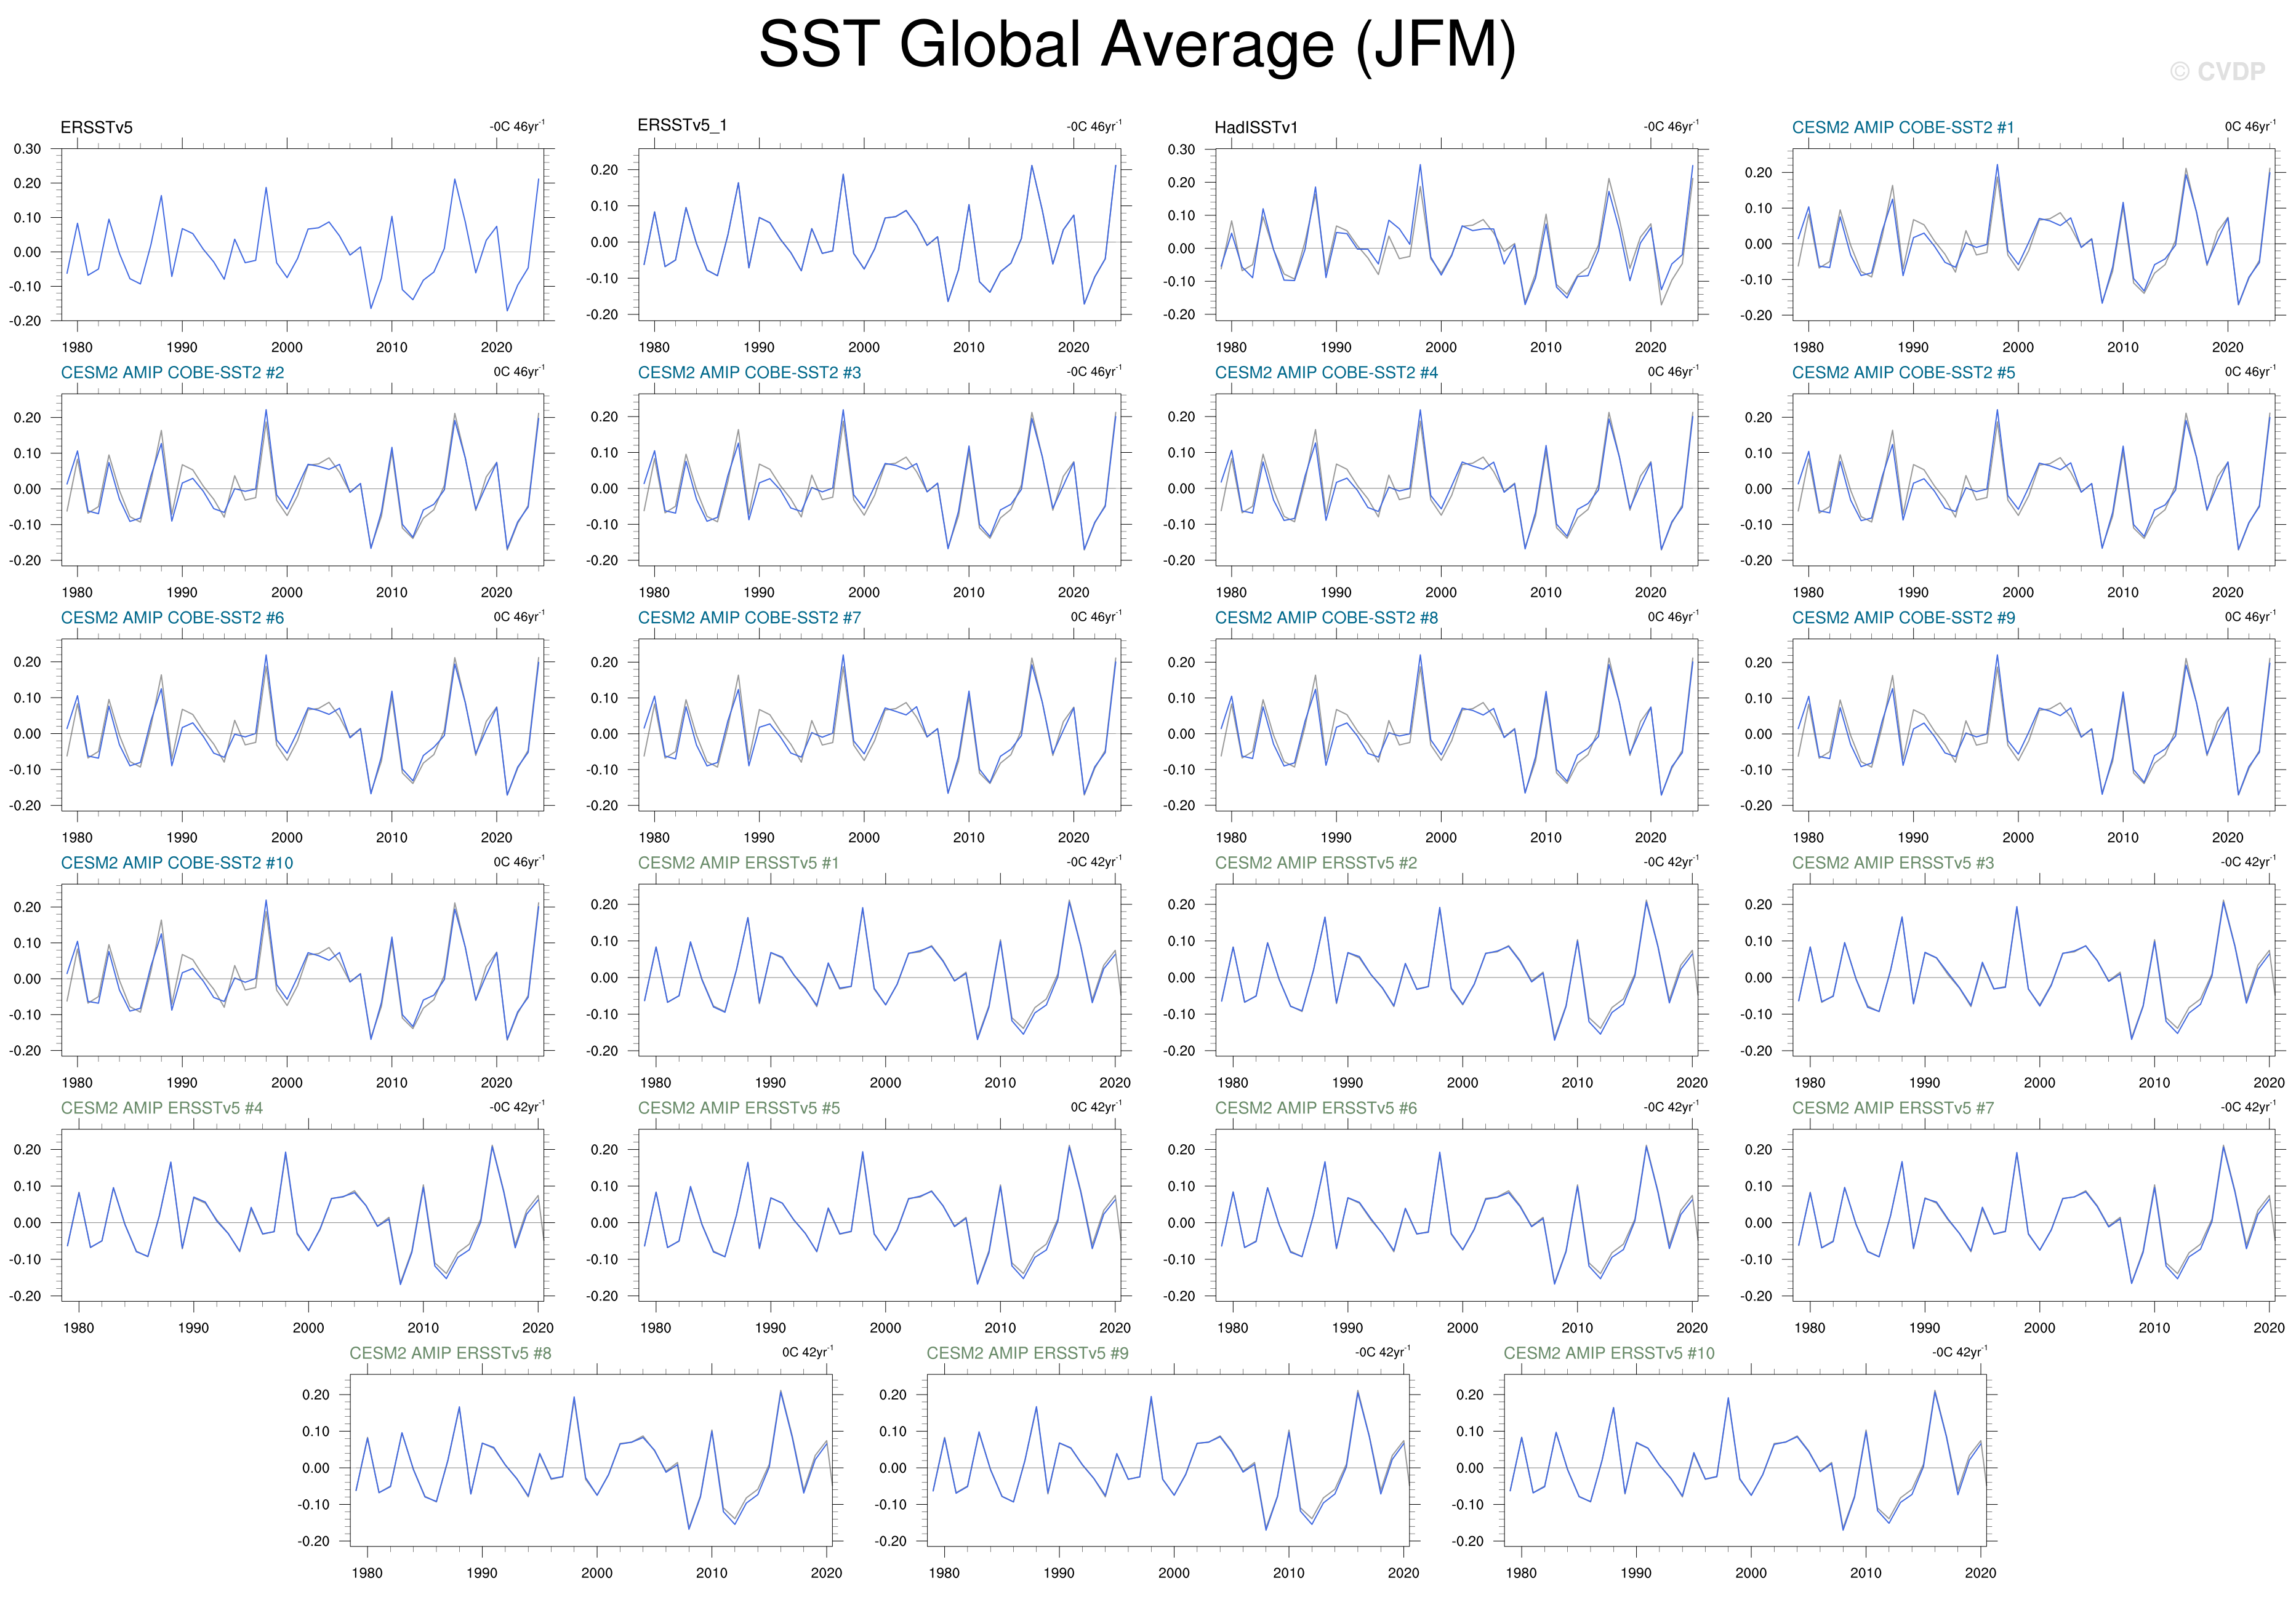Image resolution: width=2296 pixels, height=1597 pixels.
Task: Select the ERSSTv5 time series plot
Action: pyautogui.click(x=303, y=235)
